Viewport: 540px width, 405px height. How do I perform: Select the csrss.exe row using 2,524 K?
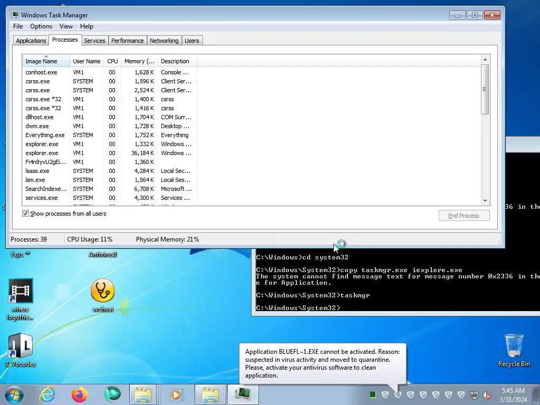click(110, 90)
